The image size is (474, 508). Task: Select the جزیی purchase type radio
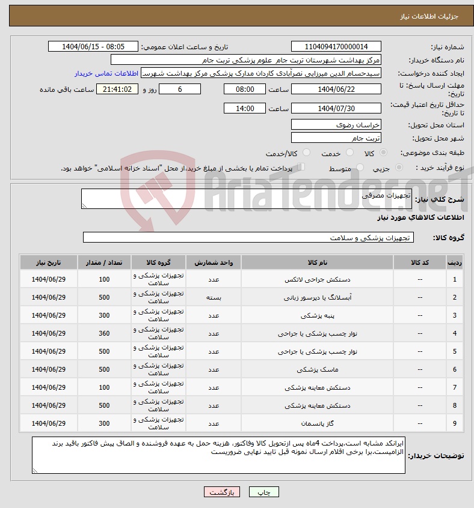pyautogui.click(x=399, y=168)
